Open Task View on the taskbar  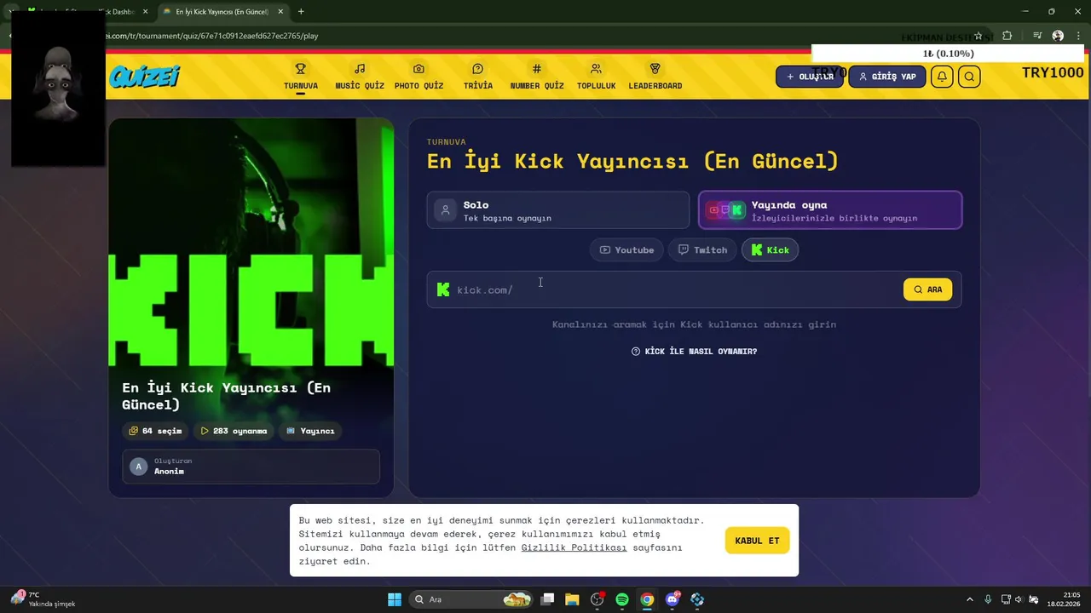[x=547, y=599]
